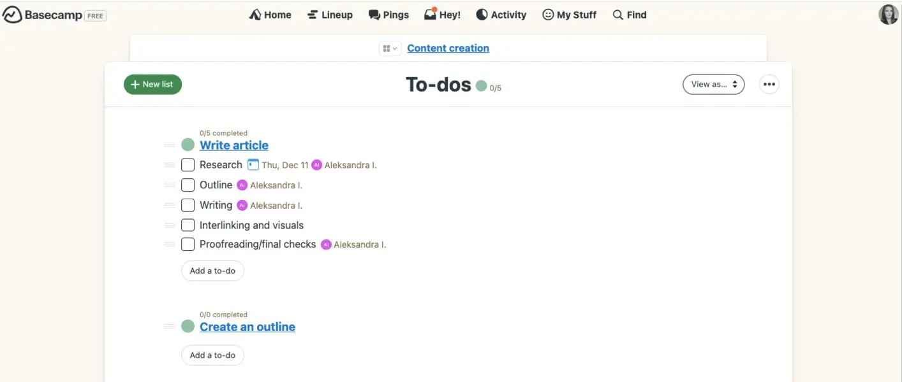The image size is (902, 382).
Task: Open the user profile avatar
Action: tap(888, 15)
